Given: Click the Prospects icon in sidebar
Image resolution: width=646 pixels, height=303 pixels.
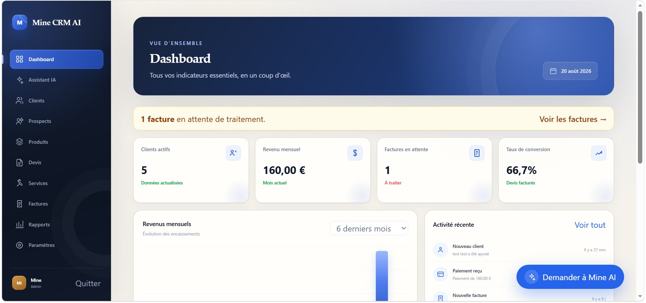Looking at the screenshot, I should pos(20,121).
